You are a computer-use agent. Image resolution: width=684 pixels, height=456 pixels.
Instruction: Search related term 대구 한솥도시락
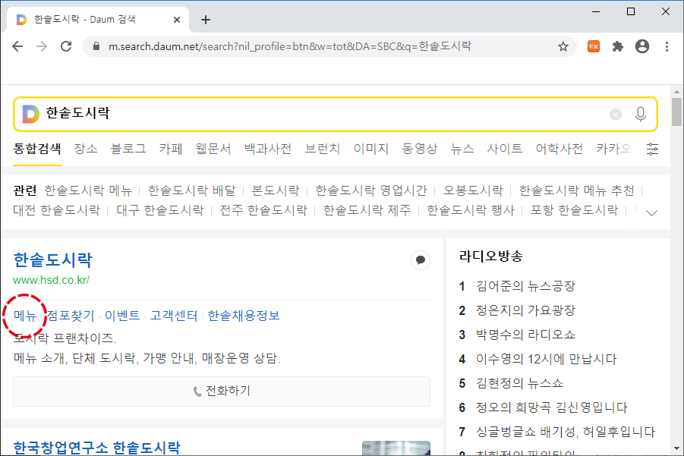[160, 210]
